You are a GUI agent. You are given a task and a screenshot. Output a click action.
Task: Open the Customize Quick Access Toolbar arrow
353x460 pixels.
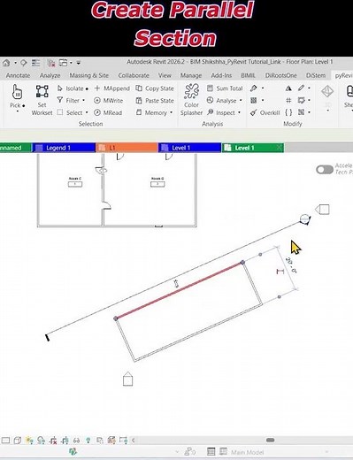pyautogui.click(x=79, y=63)
